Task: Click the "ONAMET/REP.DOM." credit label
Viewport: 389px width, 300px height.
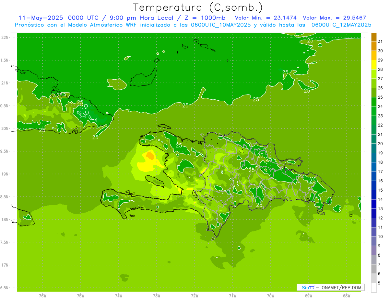Action: coord(342,287)
